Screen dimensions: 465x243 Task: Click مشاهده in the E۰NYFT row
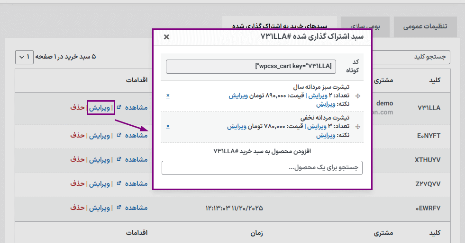tap(136, 135)
